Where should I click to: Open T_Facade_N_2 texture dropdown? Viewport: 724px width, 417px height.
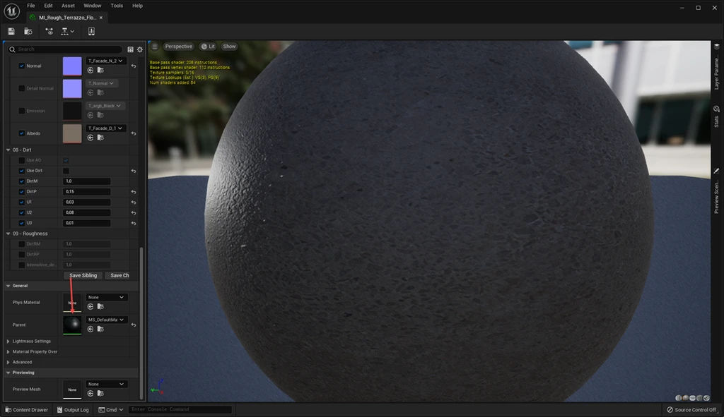coord(106,61)
